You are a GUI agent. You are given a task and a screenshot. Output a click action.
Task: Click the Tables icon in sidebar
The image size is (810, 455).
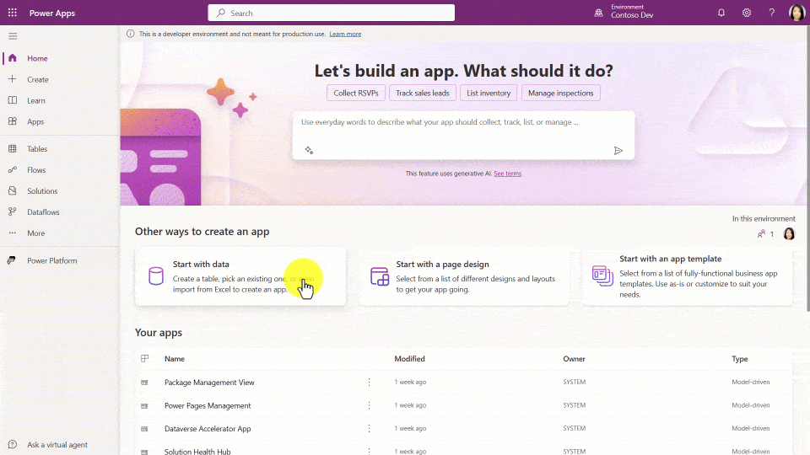(x=13, y=148)
